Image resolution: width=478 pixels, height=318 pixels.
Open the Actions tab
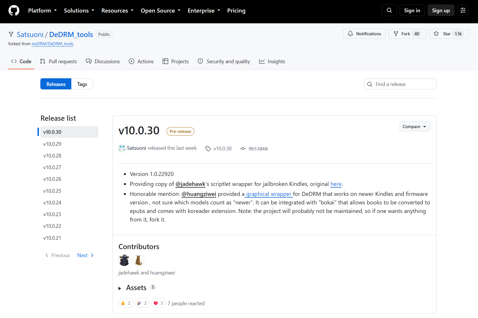coord(141,61)
